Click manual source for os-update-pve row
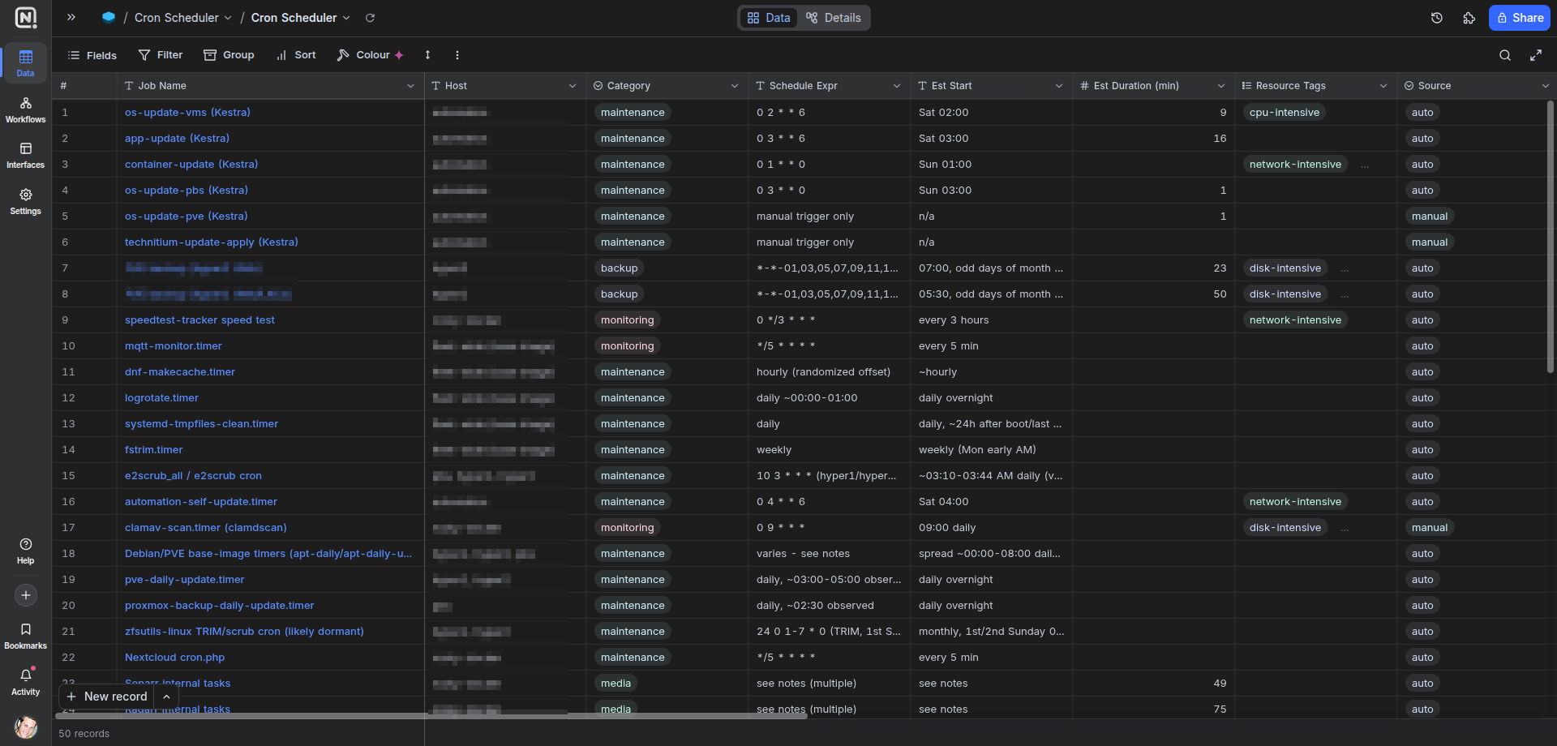 pos(1430,217)
